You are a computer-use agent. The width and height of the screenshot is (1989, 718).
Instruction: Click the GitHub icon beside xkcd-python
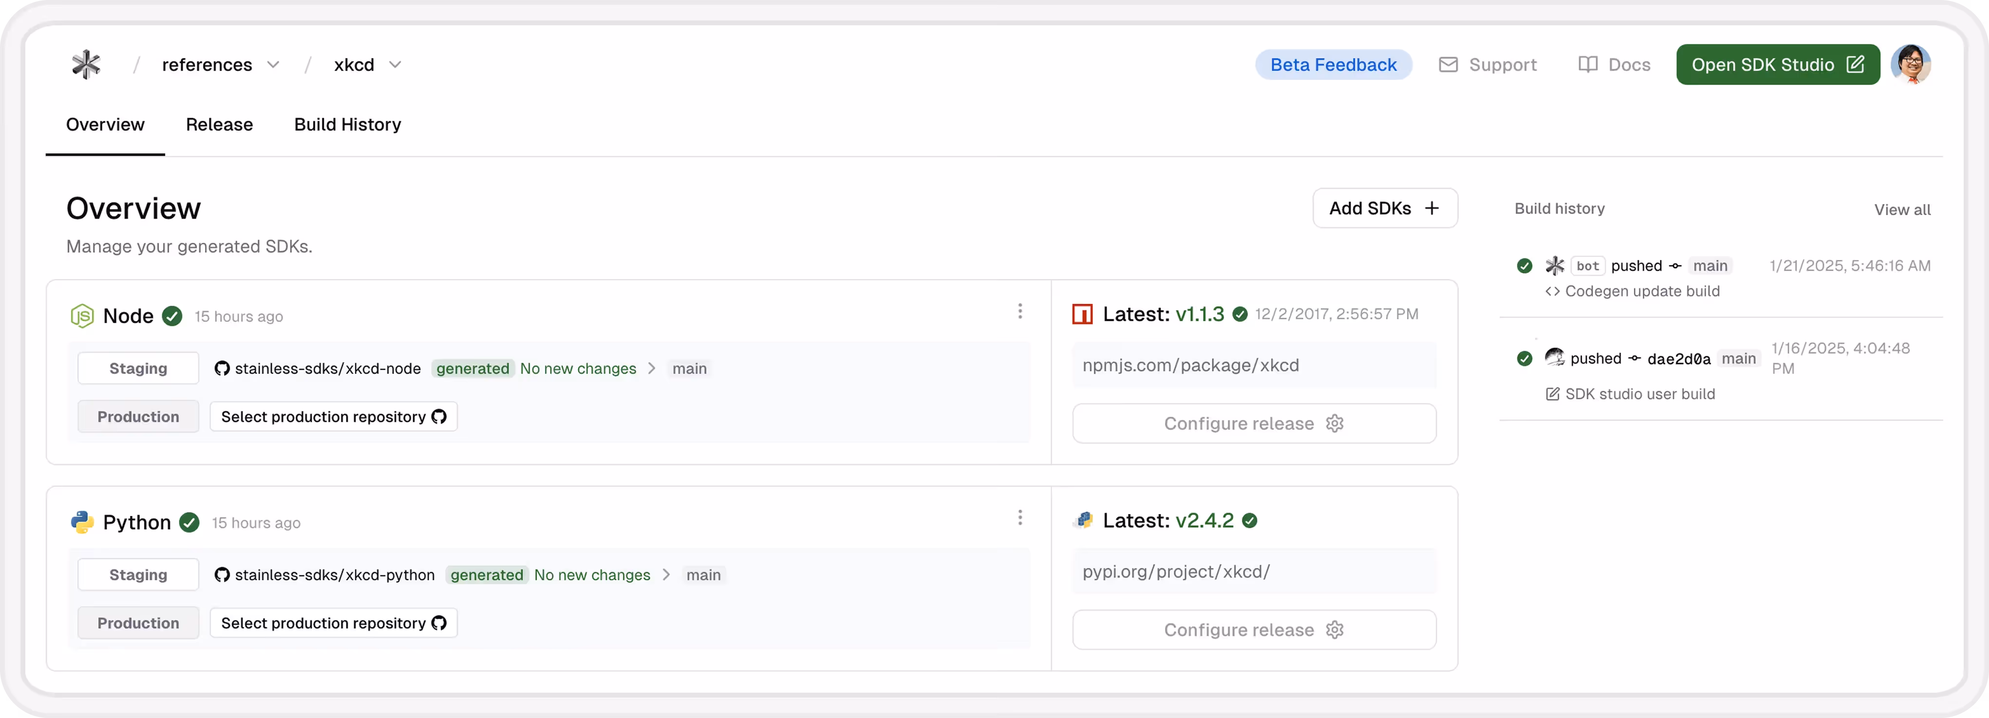coord(223,575)
